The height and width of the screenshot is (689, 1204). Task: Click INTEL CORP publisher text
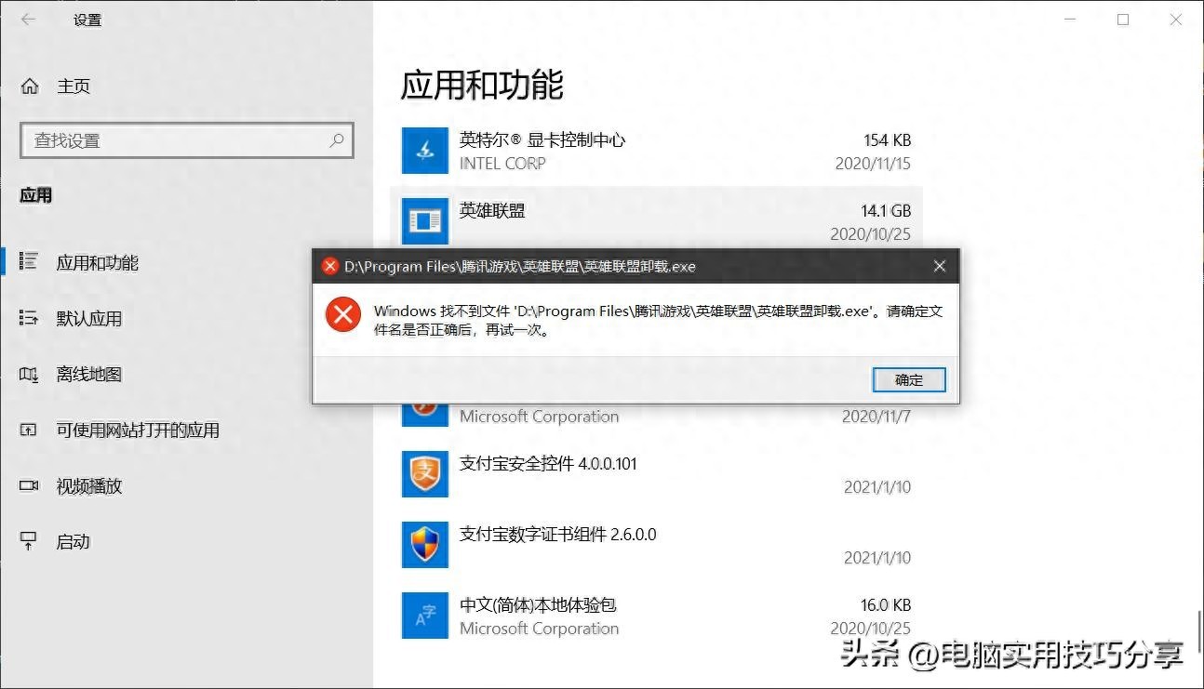502,164
